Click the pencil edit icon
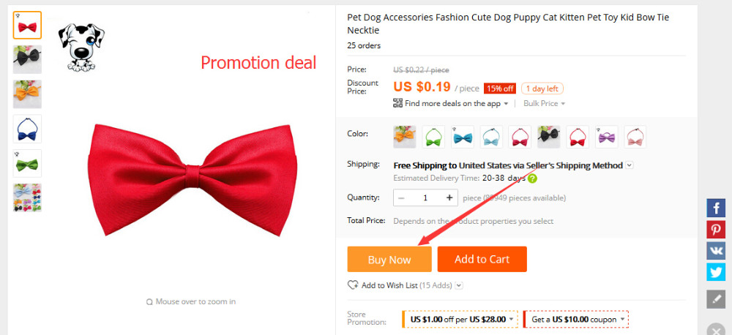Screen dimensions: 732x335 (716, 299)
